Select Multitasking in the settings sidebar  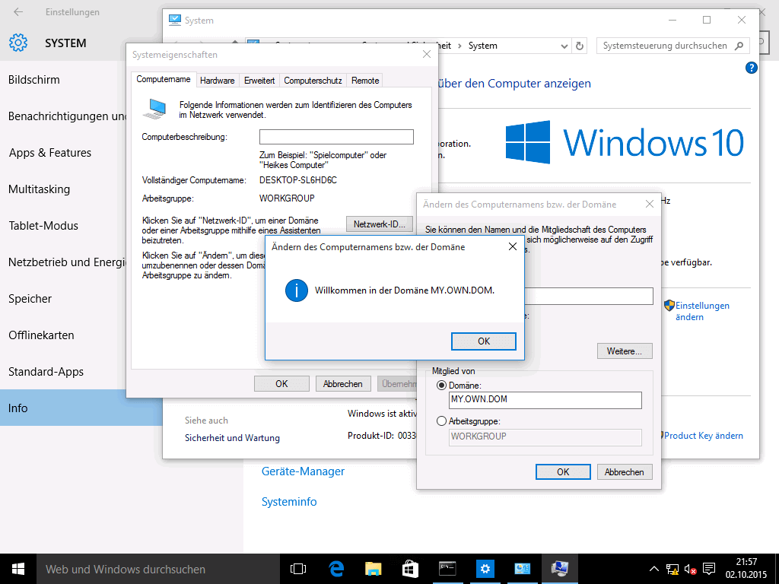(39, 189)
